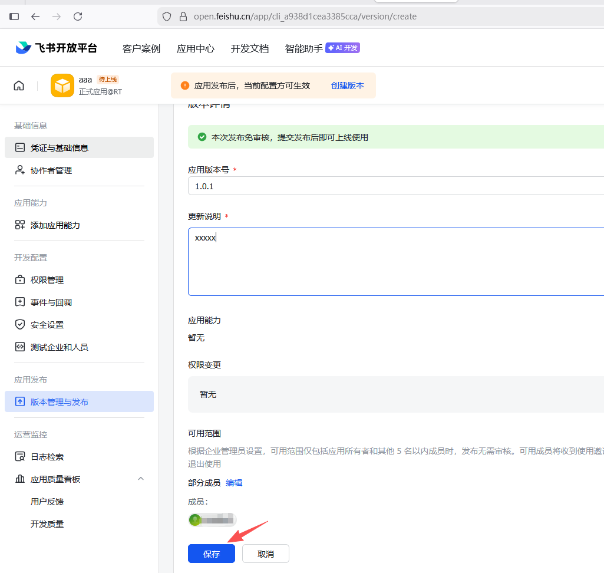Click the 创建版本 link in banner
The image size is (604, 573).
point(347,85)
